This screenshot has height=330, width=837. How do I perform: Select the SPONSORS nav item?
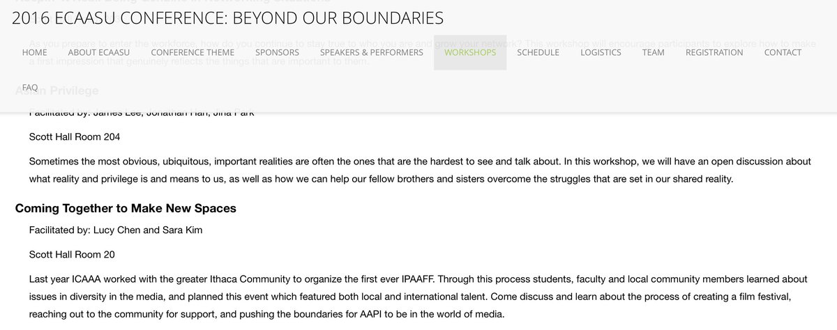pyautogui.click(x=277, y=52)
